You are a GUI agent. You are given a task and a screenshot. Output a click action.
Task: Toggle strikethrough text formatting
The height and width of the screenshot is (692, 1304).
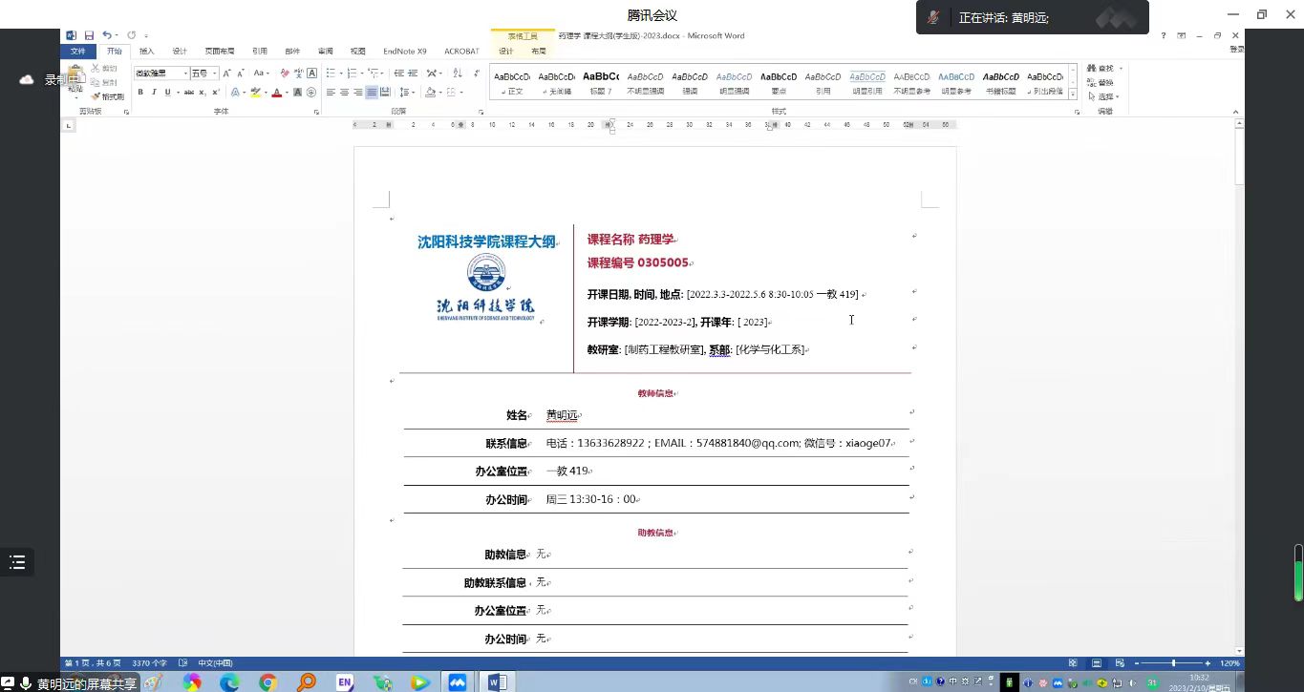pos(189,93)
